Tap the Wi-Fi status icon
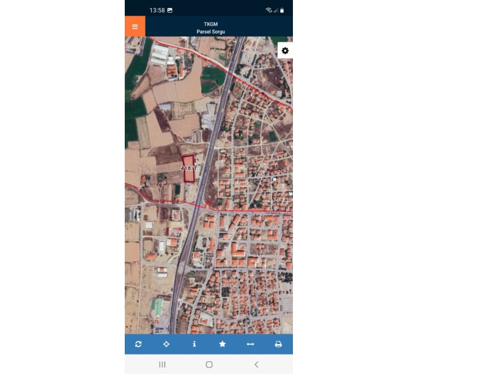This screenshot has height=374, width=499. pyautogui.click(x=268, y=10)
